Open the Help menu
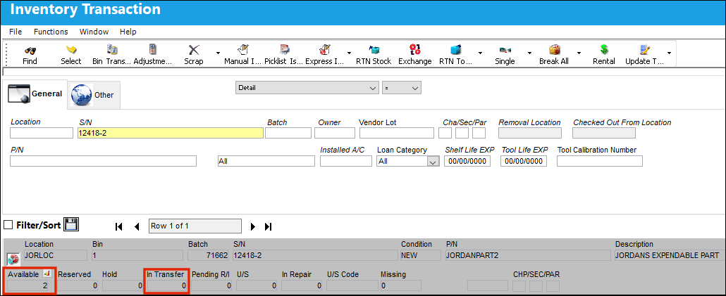This screenshot has height=296, width=726. (128, 32)
